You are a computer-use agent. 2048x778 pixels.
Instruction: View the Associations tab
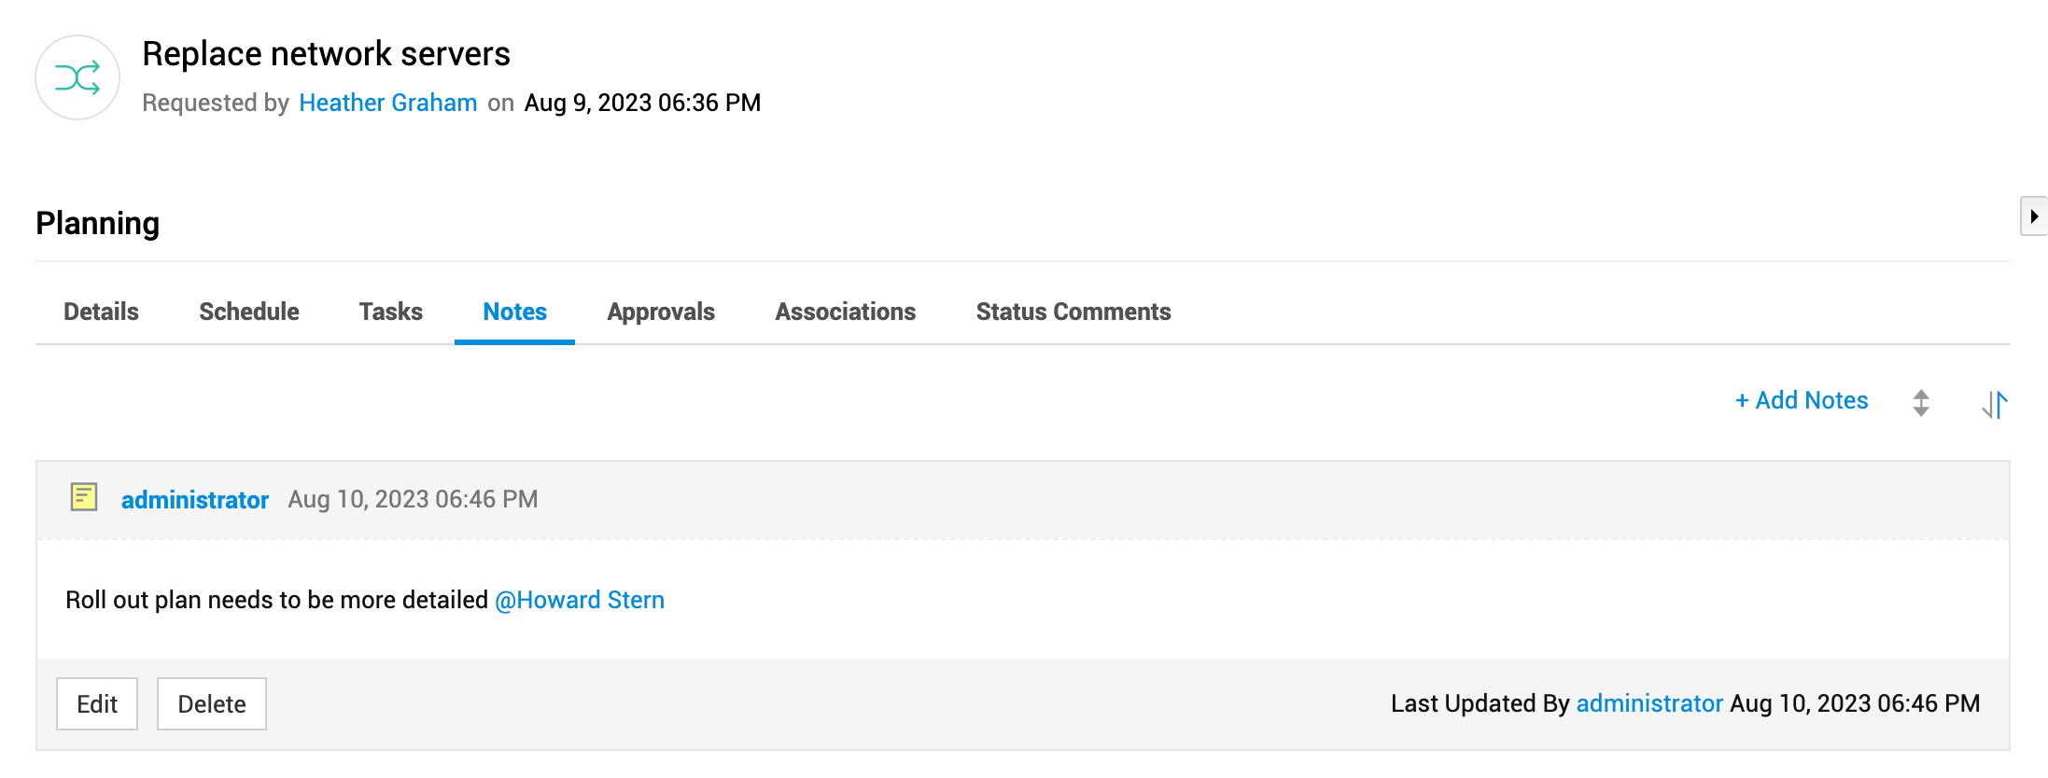(845, 312)
